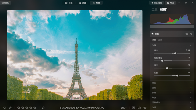Close the application window

[x=193, y=3]
